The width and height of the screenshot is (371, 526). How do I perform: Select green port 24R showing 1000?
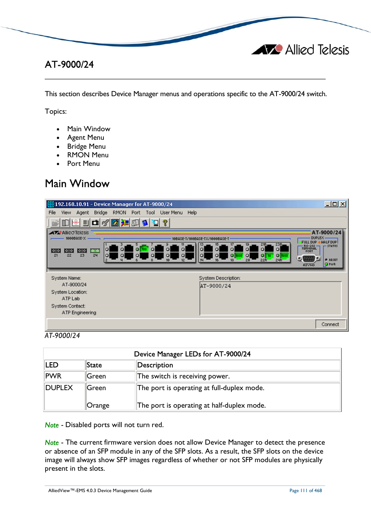[285, 255]
